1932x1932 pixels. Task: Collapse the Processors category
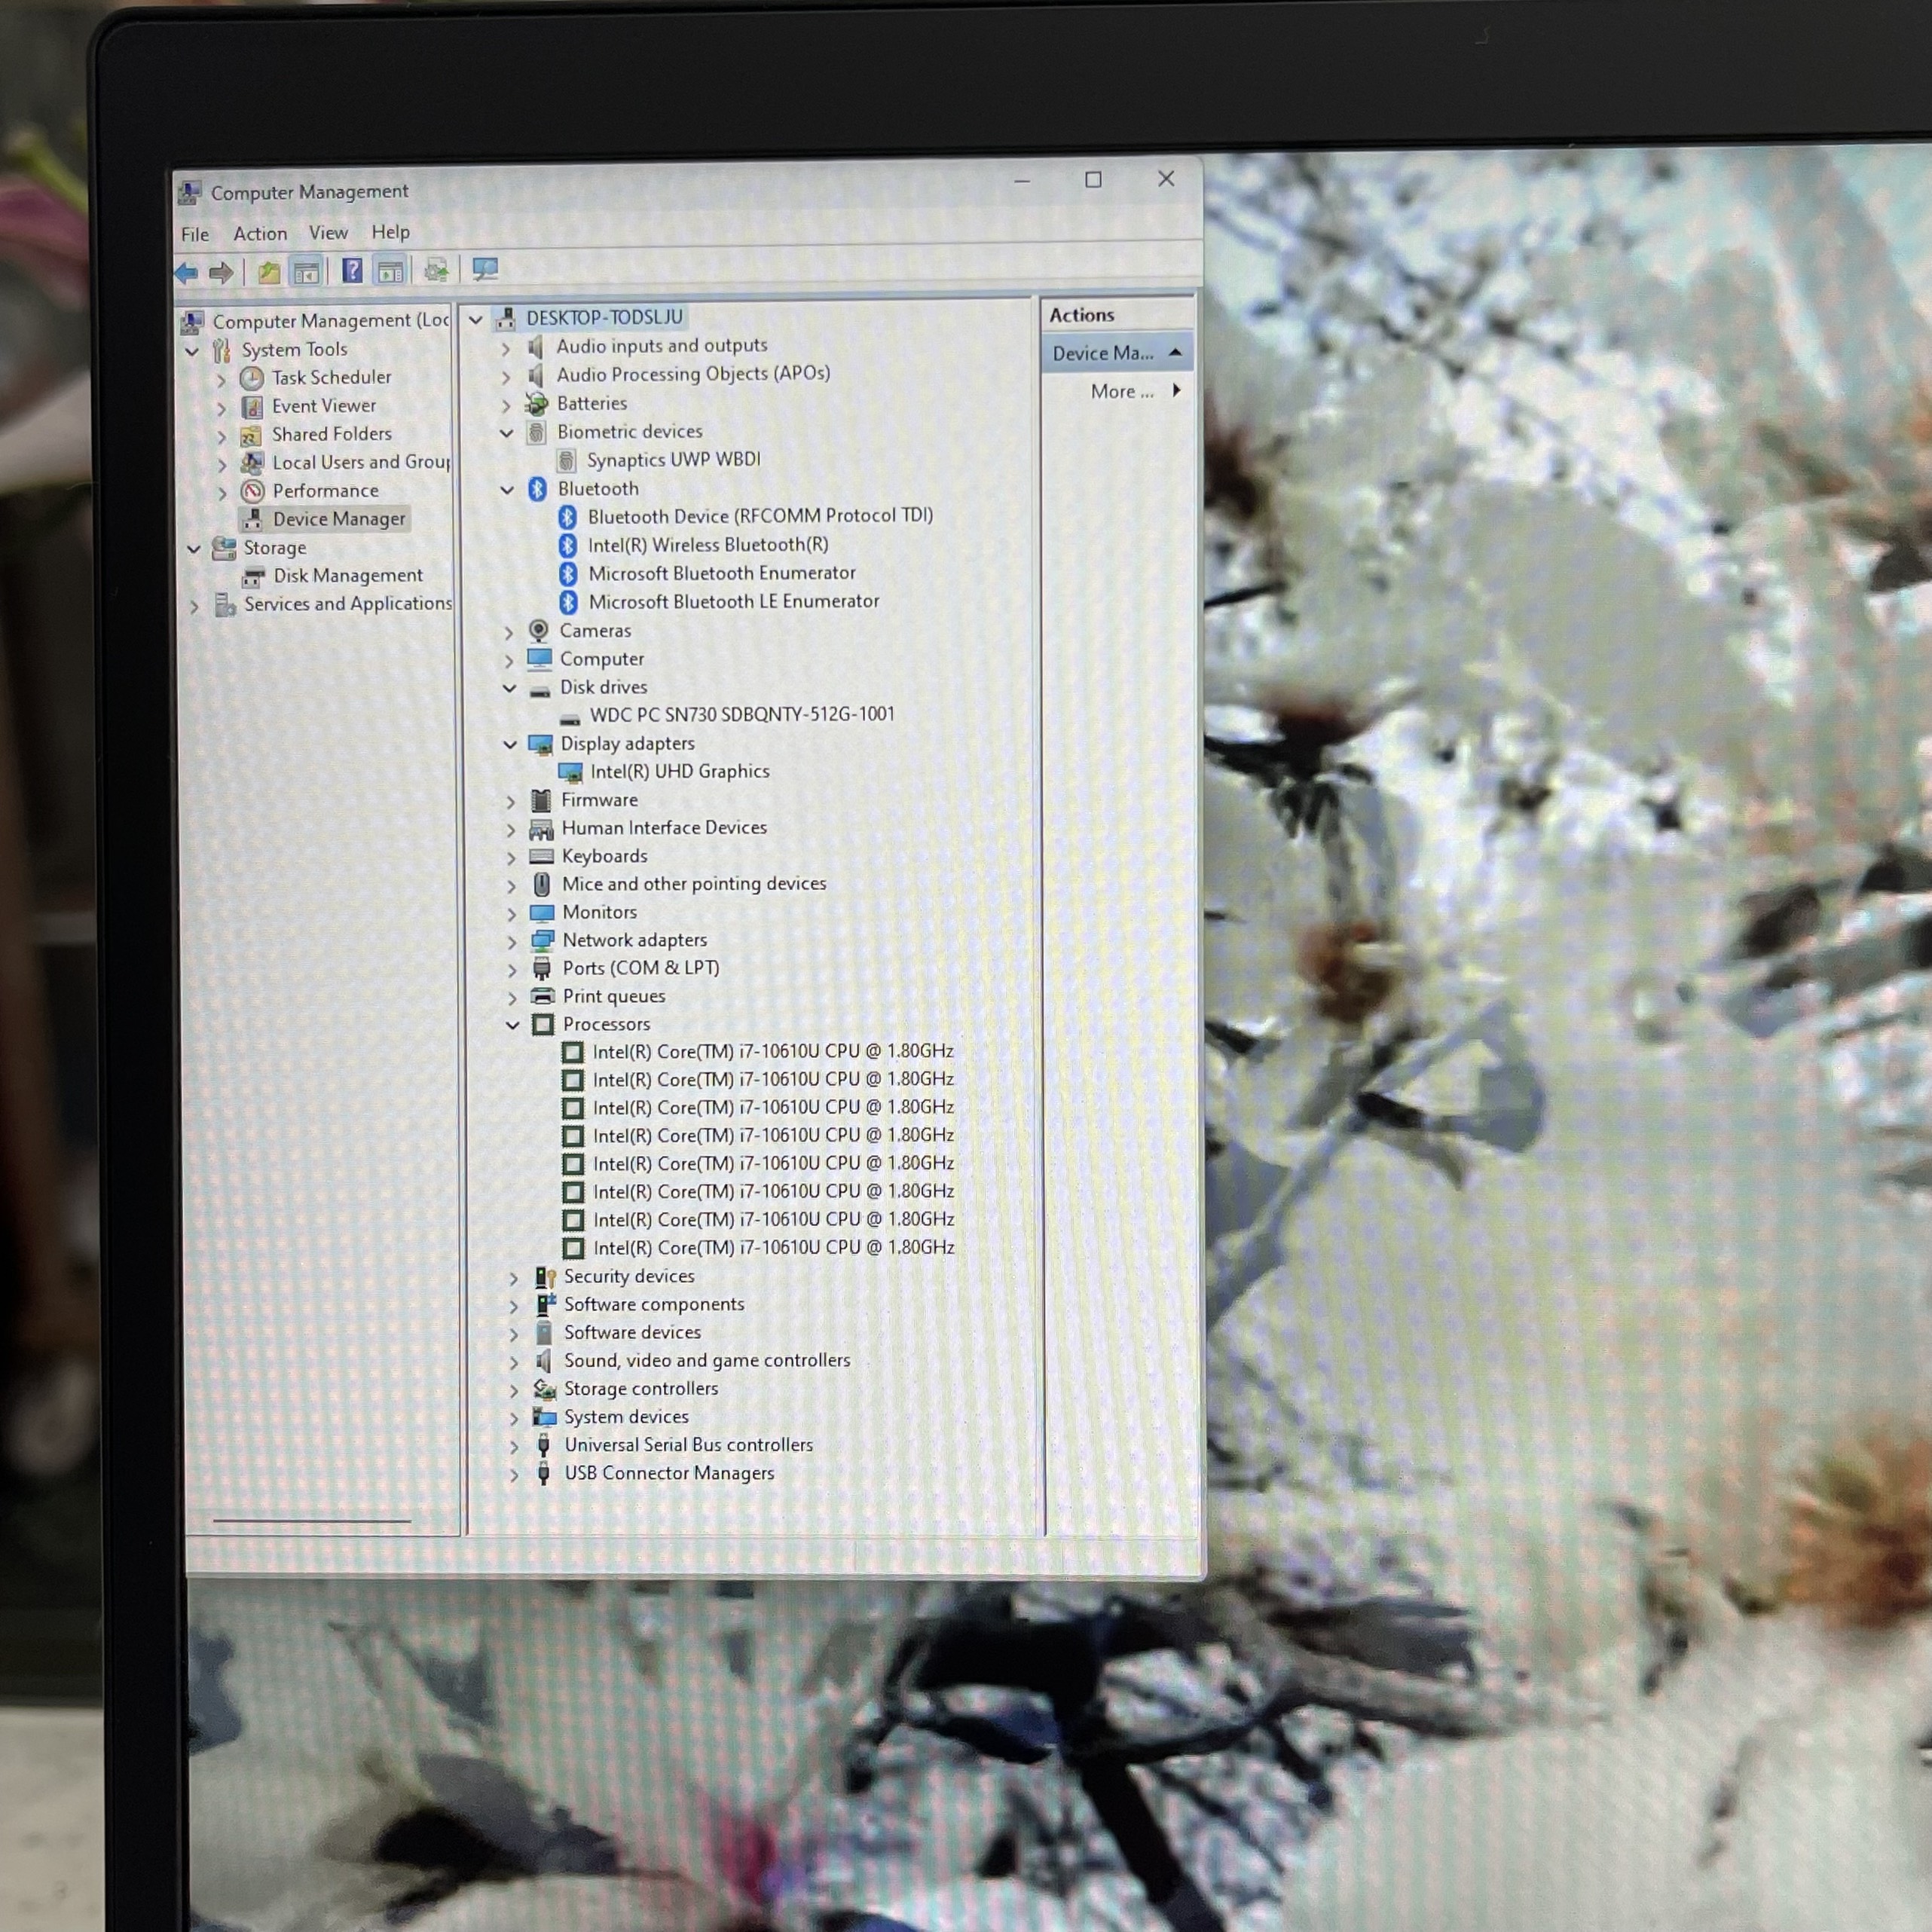coord(513,1025)
